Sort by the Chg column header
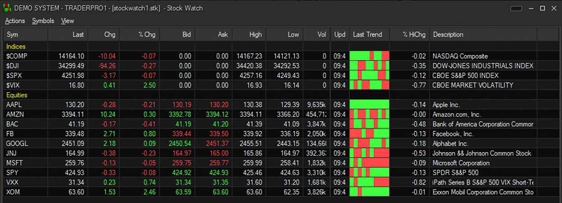The image size is (562, 203). point(103,35)
